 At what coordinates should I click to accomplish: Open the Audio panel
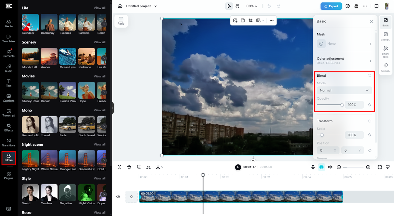tap(9, 68)
